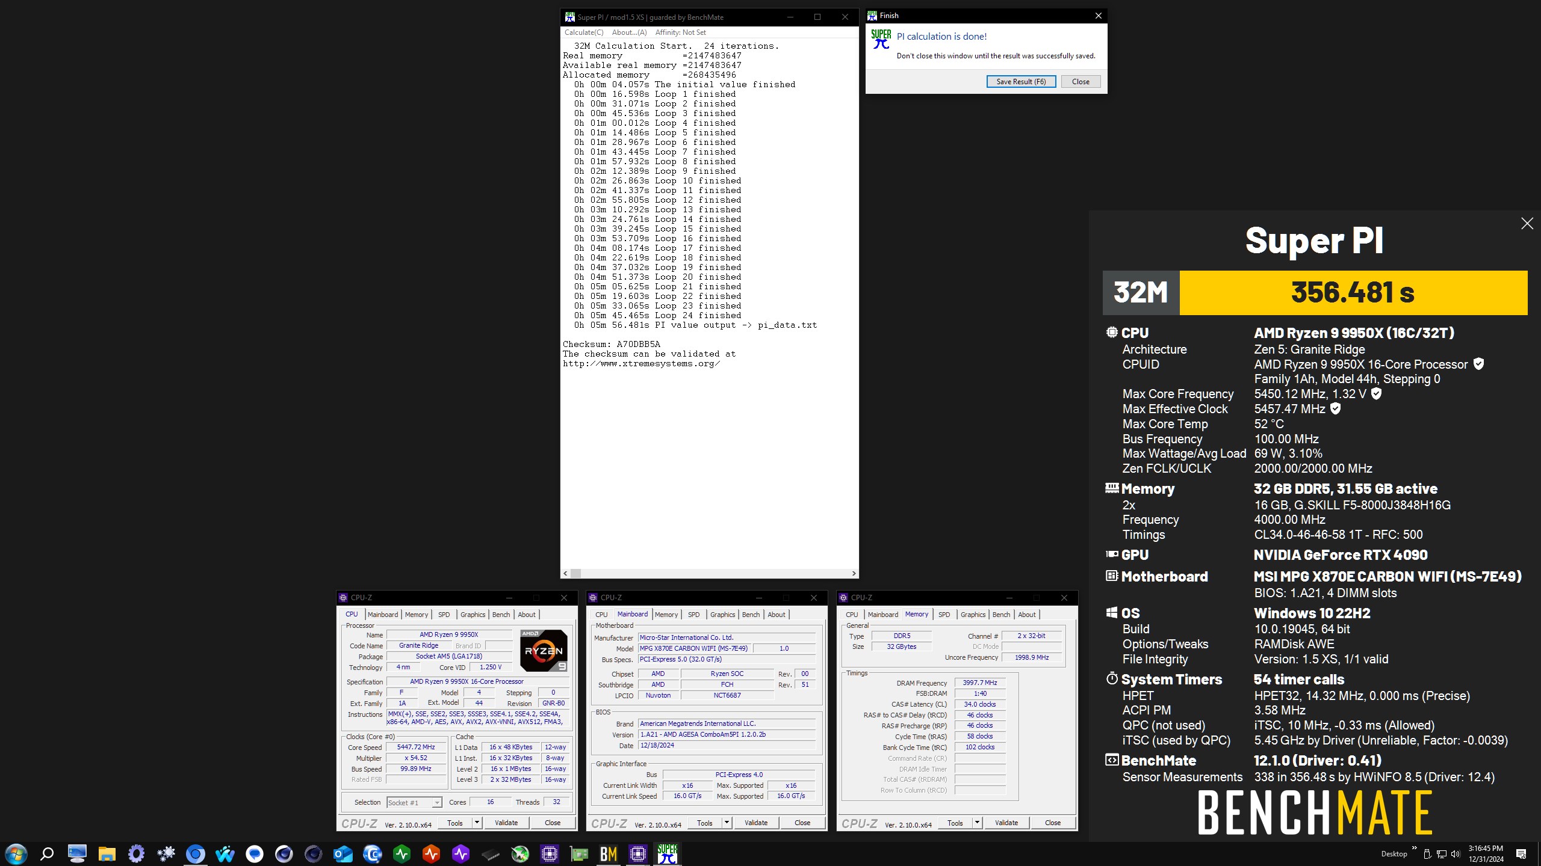
Task: Switch to the Super PI taskbar icon
Action: pos(668,853)
